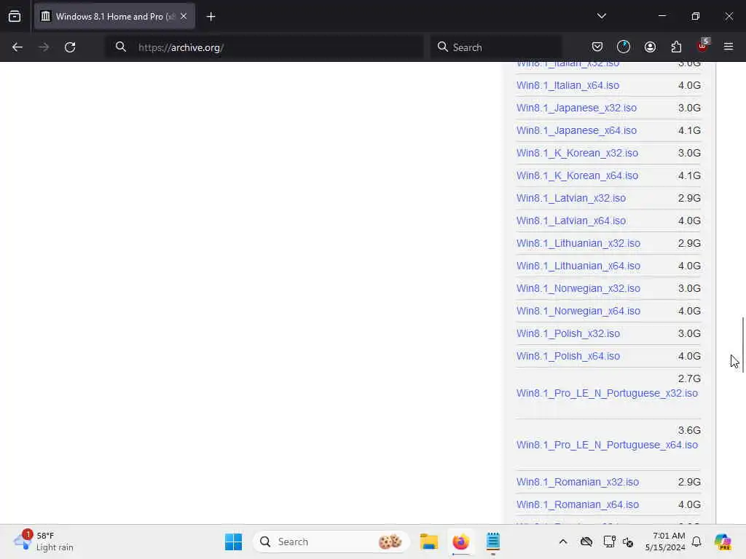Open the weather widget showing Light rain
Image resolution: width=746 pixels, height=559 pixels.
(44, 542)
